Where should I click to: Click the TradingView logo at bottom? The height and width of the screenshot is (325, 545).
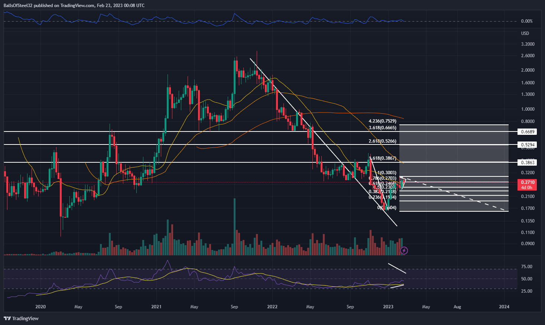(21, 318)
